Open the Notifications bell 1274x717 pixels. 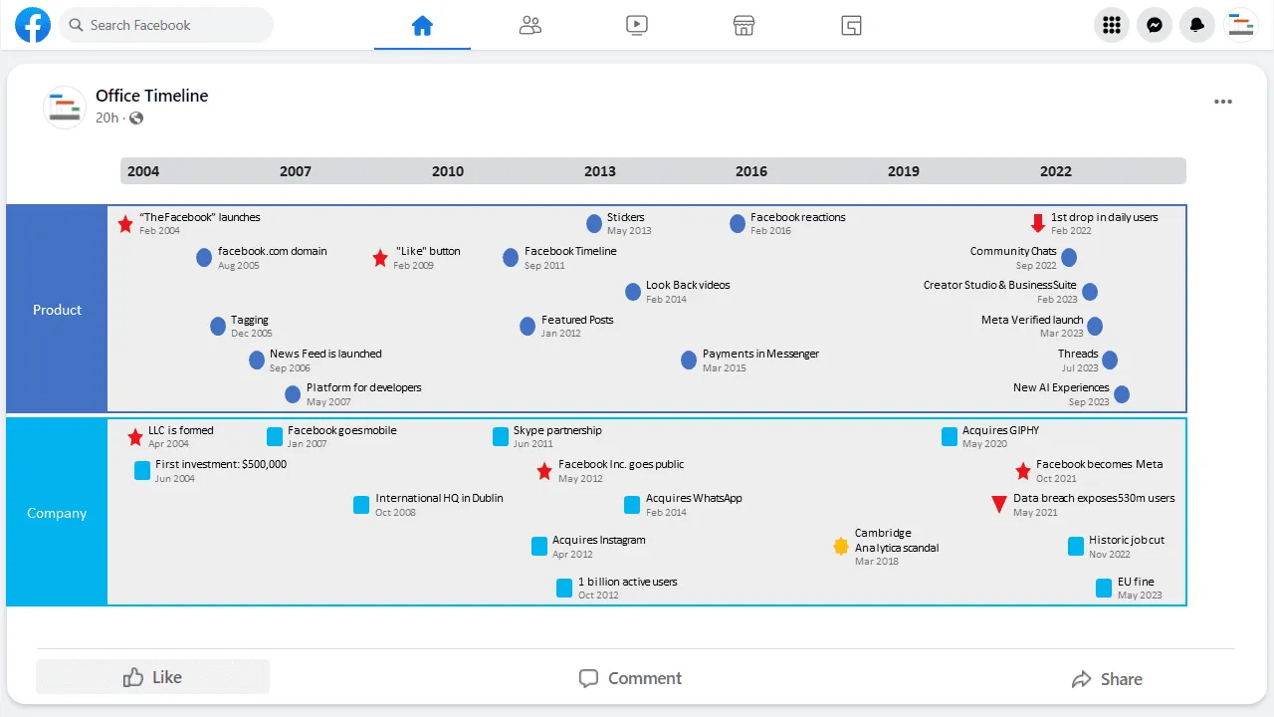1196,25
